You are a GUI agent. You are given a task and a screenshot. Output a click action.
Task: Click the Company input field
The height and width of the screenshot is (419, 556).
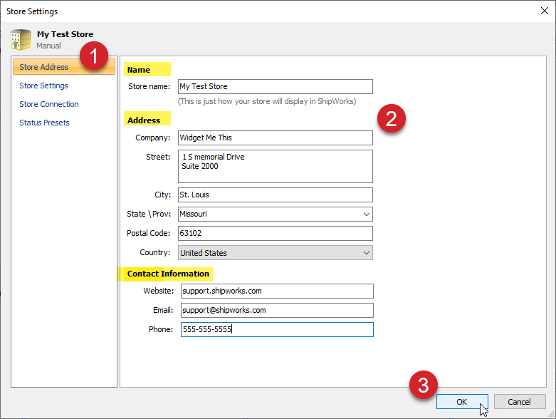(276, 138)
